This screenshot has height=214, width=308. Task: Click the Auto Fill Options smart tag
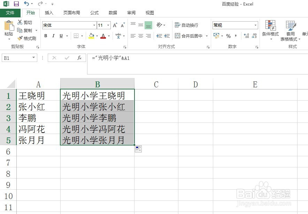coord(138,149)
